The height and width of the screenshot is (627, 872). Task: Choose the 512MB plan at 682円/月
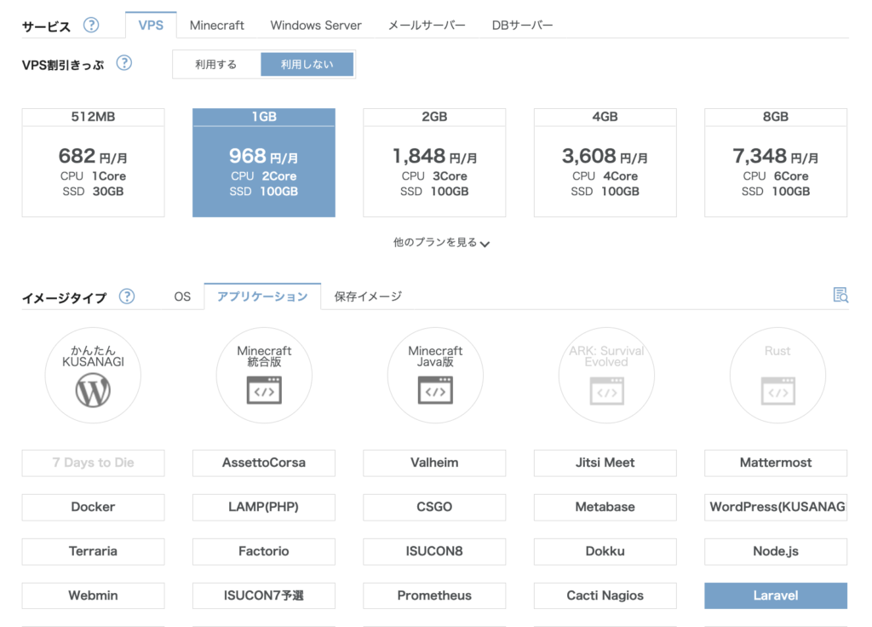[94, 163]
